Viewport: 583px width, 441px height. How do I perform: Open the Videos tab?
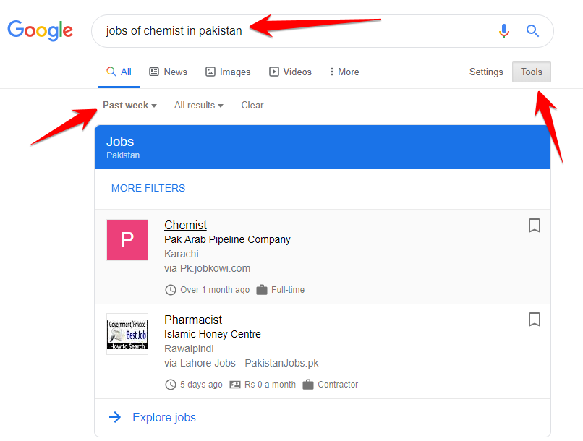click(290, 72)
